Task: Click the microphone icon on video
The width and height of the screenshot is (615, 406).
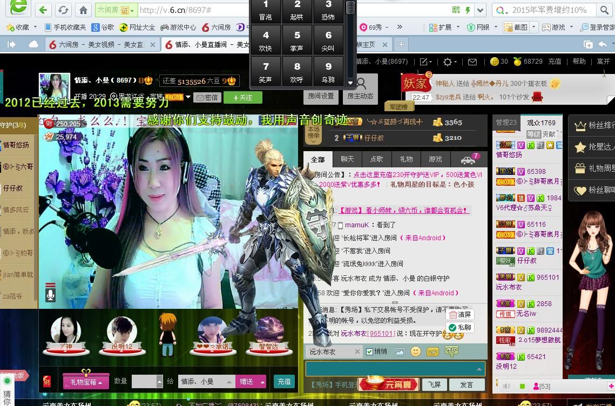Action: pyautogui.click(x=50, y=295)
